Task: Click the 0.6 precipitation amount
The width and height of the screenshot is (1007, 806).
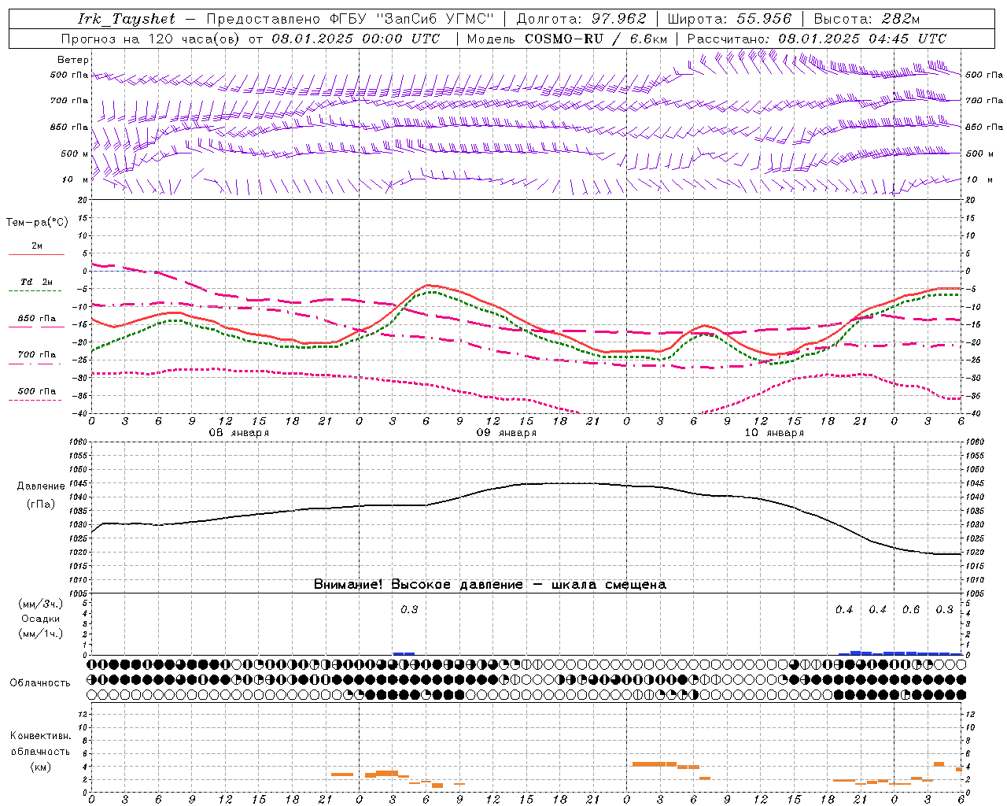Action: [911, 610]
